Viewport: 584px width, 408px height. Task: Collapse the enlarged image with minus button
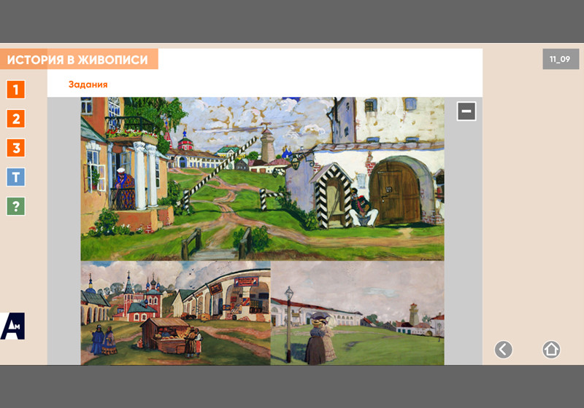click(x=466, y=111)
